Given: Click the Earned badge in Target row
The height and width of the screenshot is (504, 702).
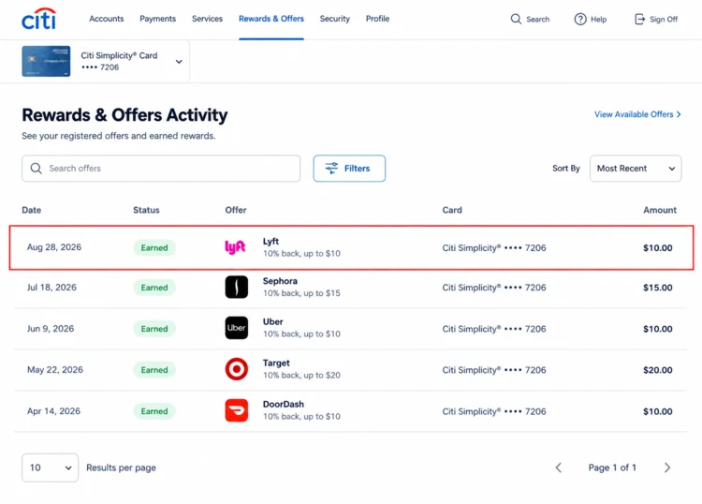Looking at the screenshot, I should [x=154, y=370].
